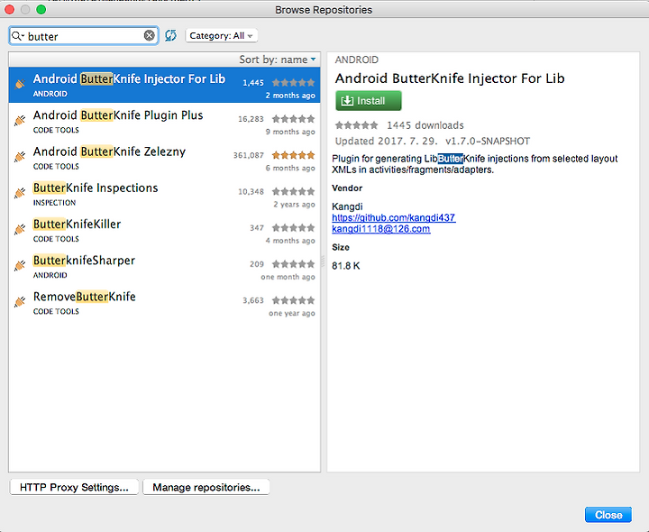The height and width of the screenshot is (532, 649).
Task: Click the star rating of ButterKnife Plugin Plus
Action: pyautogui.click(x=293, y=119)
